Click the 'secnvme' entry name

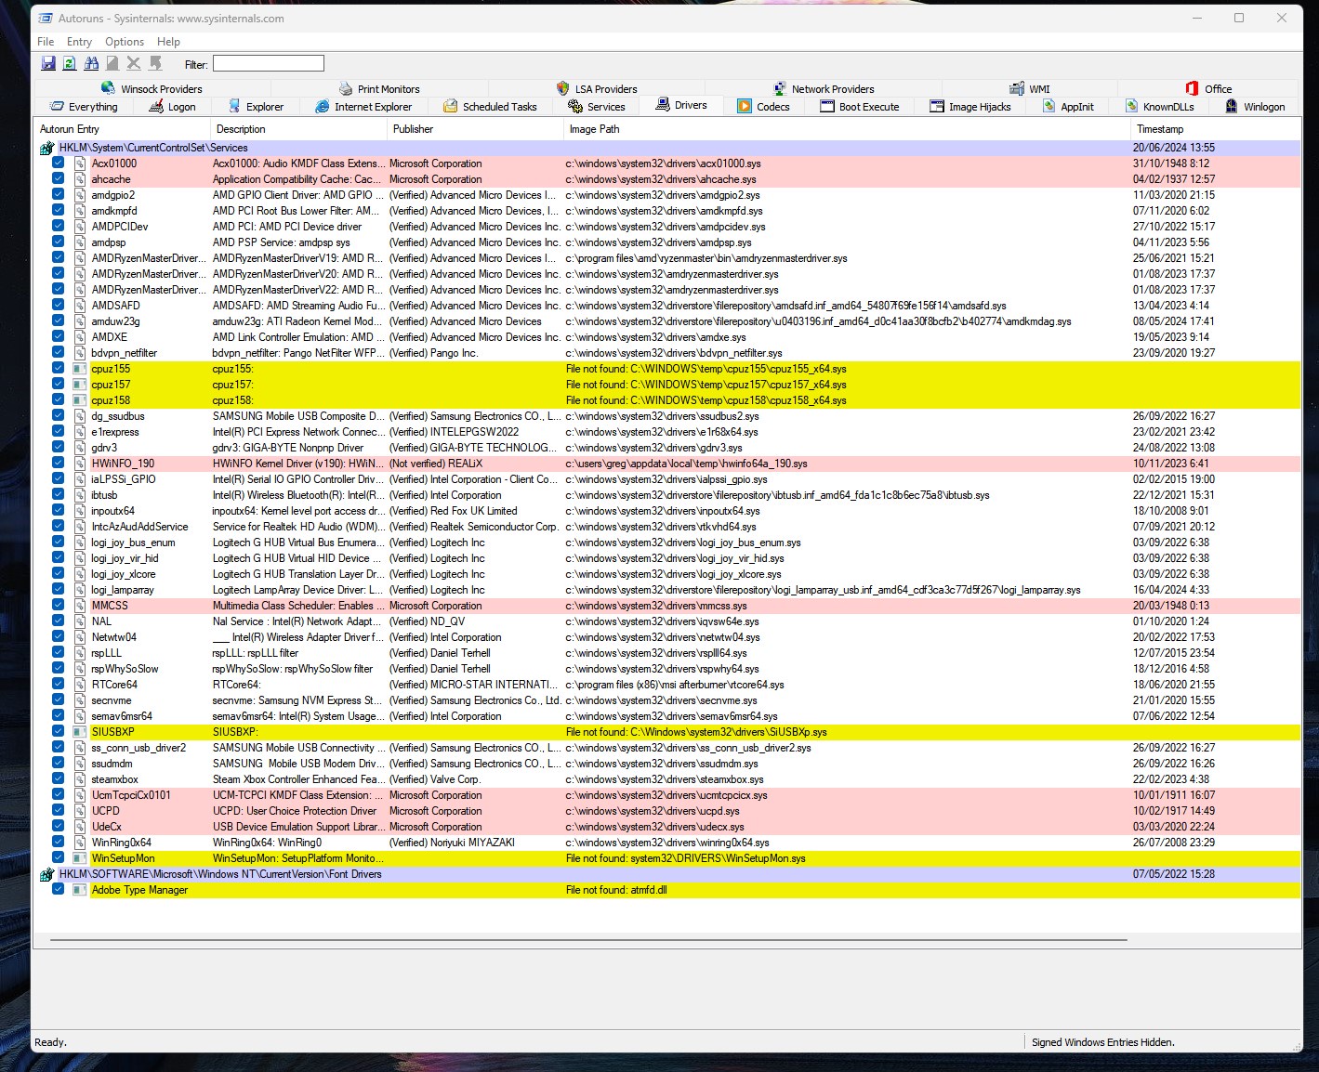tap(112, 700)
